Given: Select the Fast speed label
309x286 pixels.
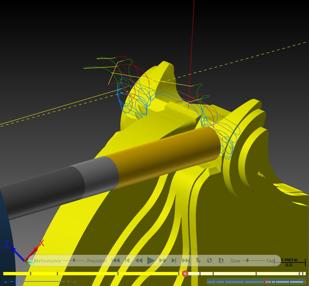Looking at the screenshot, I should point(271,261).
